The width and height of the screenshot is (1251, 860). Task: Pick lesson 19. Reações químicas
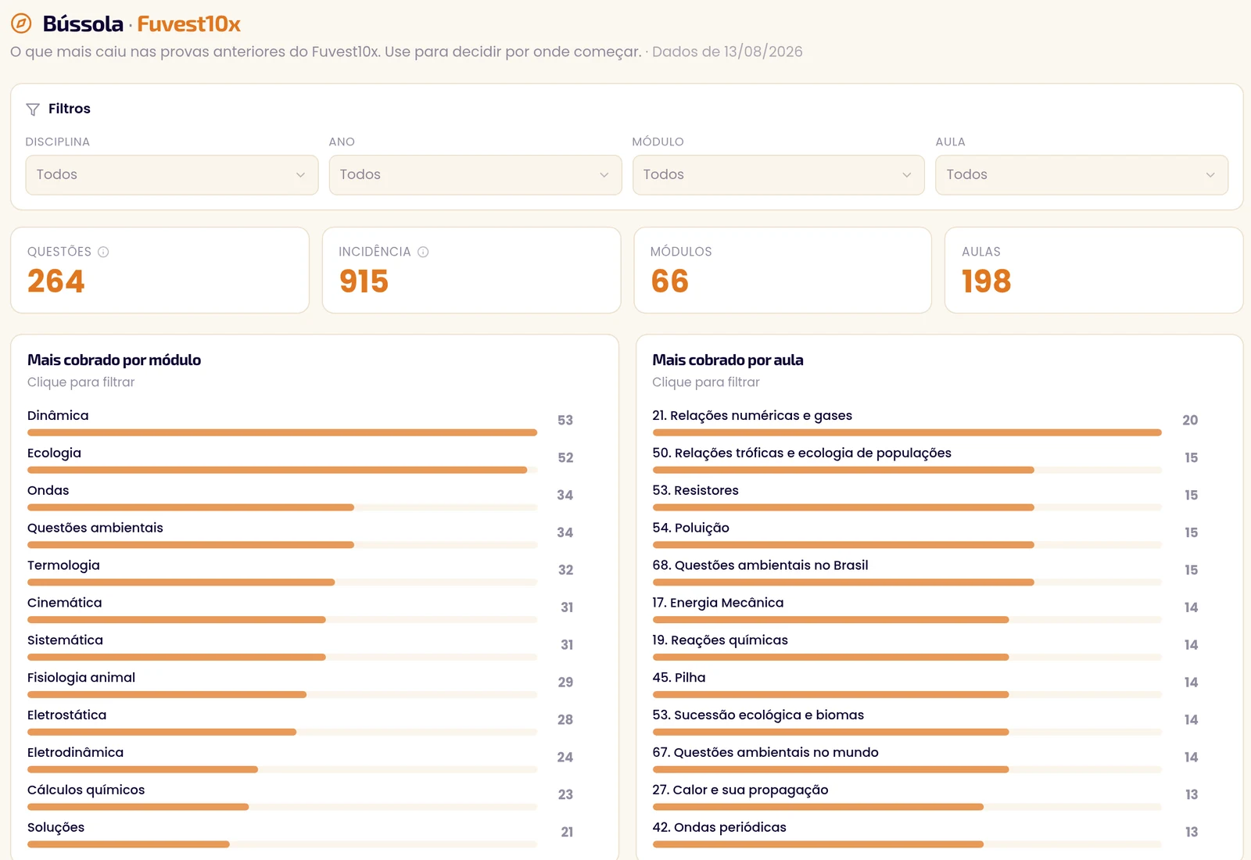pos(926,647)
